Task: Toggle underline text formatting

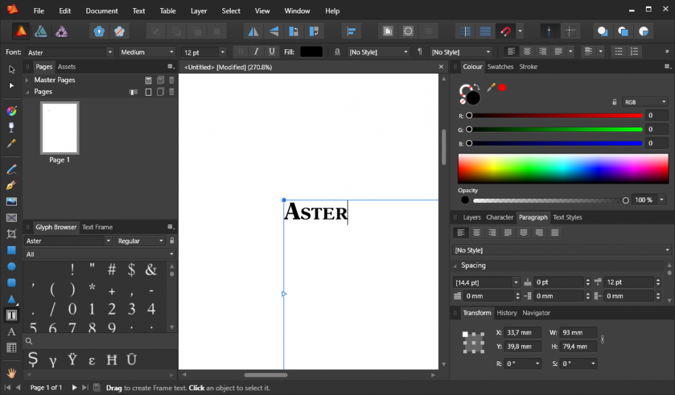Action: click(x=272, y=52)
